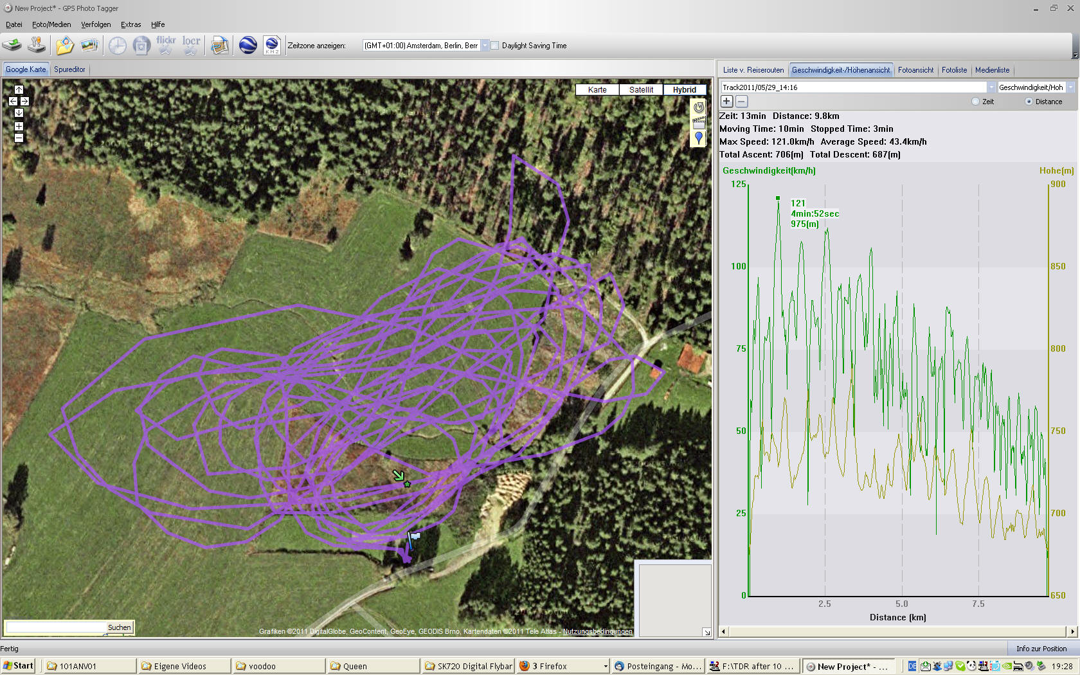Switch to Spureditor tab
This screenshot has width=1080, height=675.
(x=69, y=69)
